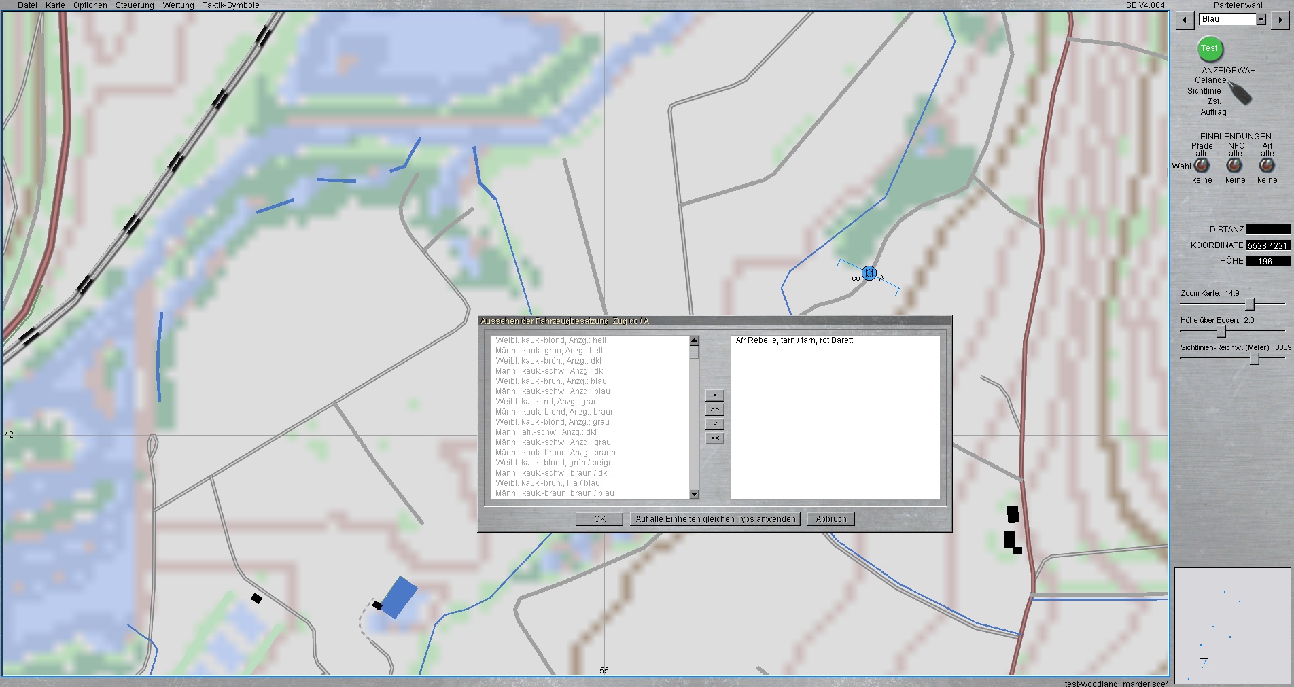Click the Anzeigewahl rotary selector knob
Image resolution: width=1294 pixels, height=687 pixels.
(x=1240, y=93)
